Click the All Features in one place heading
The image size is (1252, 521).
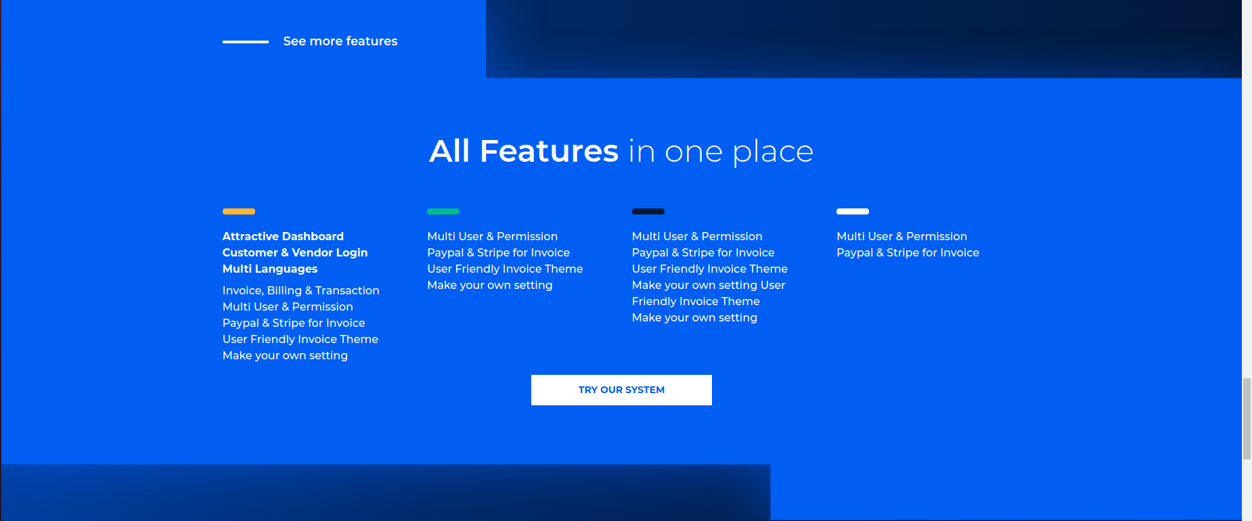pos(621,151)
